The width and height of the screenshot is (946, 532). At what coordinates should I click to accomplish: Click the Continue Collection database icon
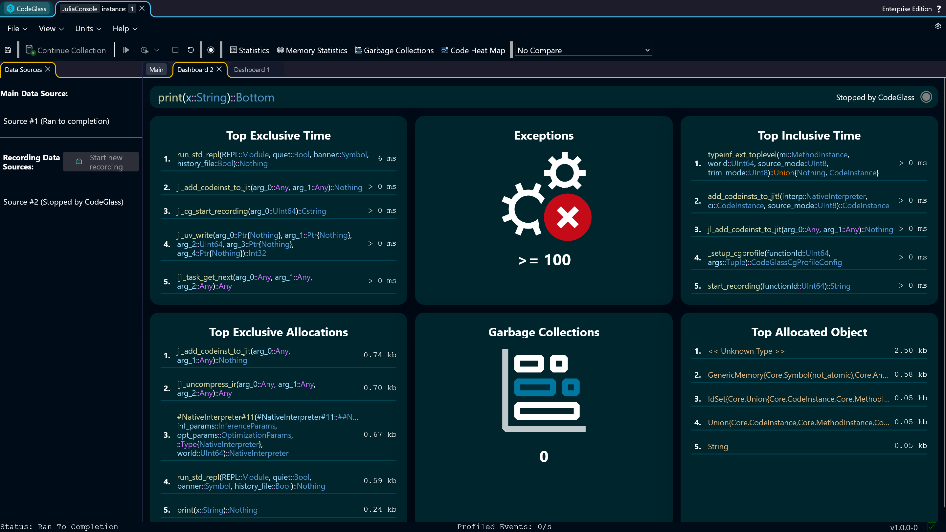pyautogui.click(x=30, y=50)
